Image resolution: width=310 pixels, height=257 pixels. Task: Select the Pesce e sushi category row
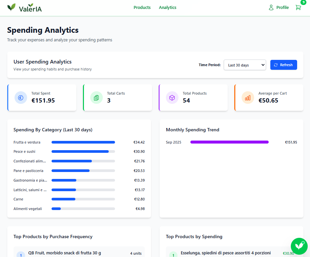(x=24, y=151)
